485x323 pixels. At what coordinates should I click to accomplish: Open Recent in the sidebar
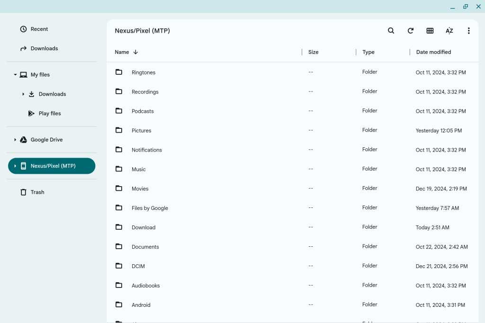[39, 29]
